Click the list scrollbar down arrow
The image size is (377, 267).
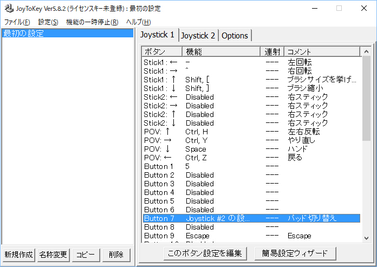tap(366, 238)
